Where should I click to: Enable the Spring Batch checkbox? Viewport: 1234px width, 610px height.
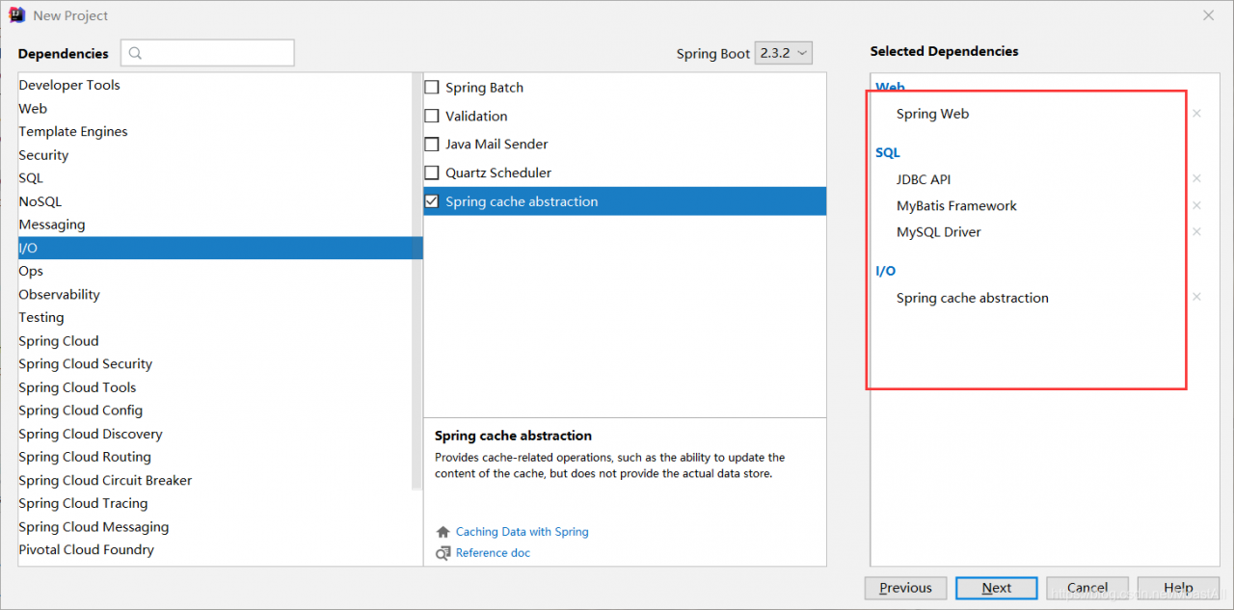point(432,88)
